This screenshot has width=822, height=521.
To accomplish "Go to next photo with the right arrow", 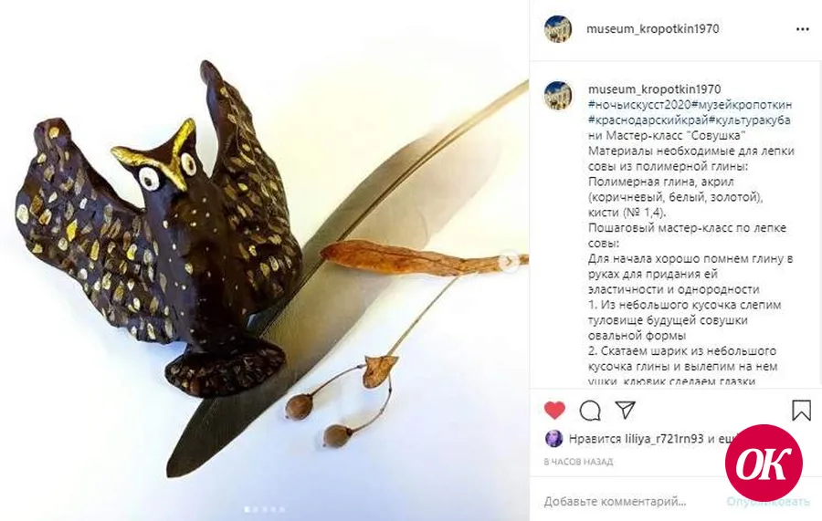I will [508, 261].
